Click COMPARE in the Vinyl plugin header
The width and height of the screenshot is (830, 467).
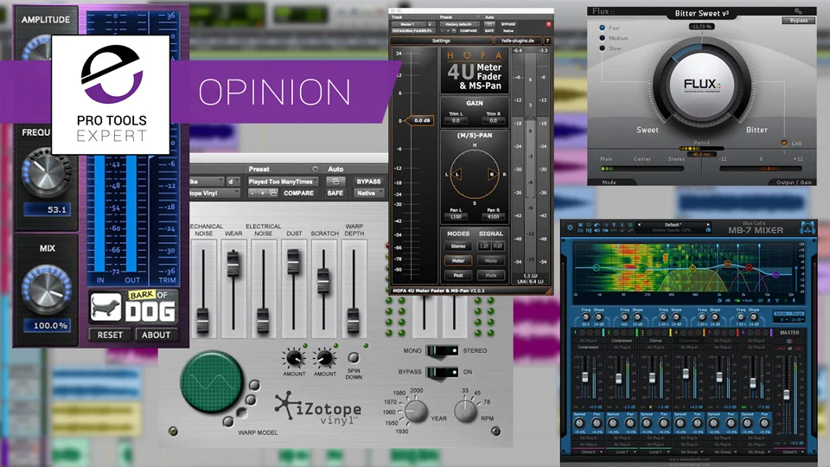click(298, 193)
